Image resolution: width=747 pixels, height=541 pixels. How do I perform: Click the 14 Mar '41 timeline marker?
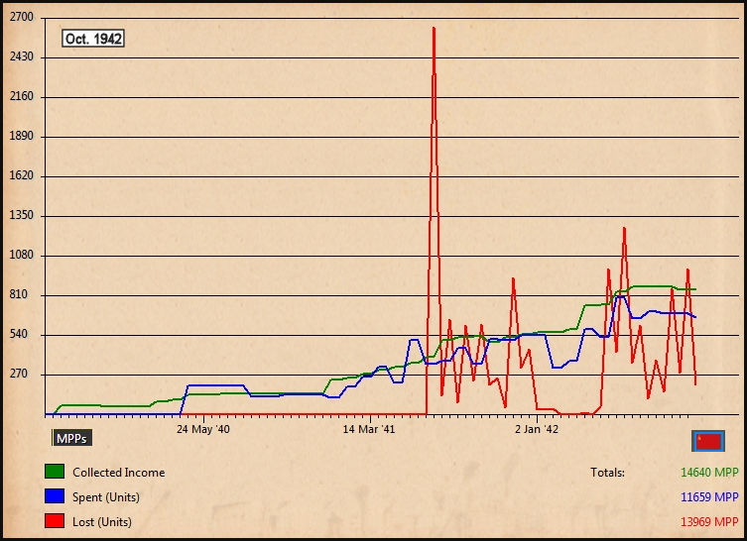click(369, 430)
